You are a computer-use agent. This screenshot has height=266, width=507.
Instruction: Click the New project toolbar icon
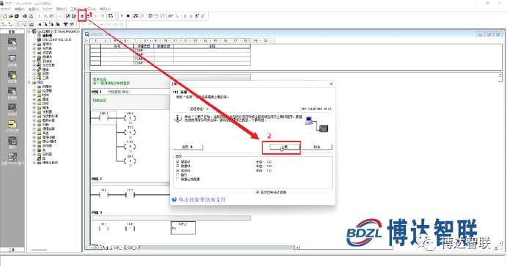pos(4,16)
